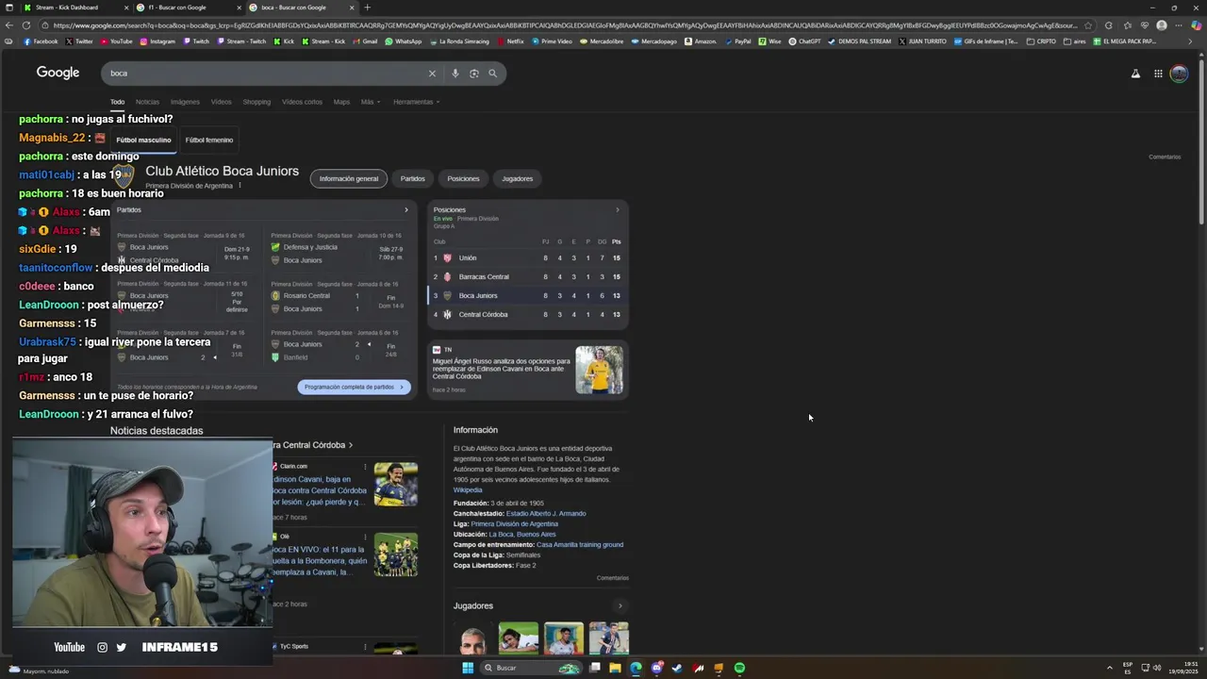Open the Instagram bookmark

157,41
